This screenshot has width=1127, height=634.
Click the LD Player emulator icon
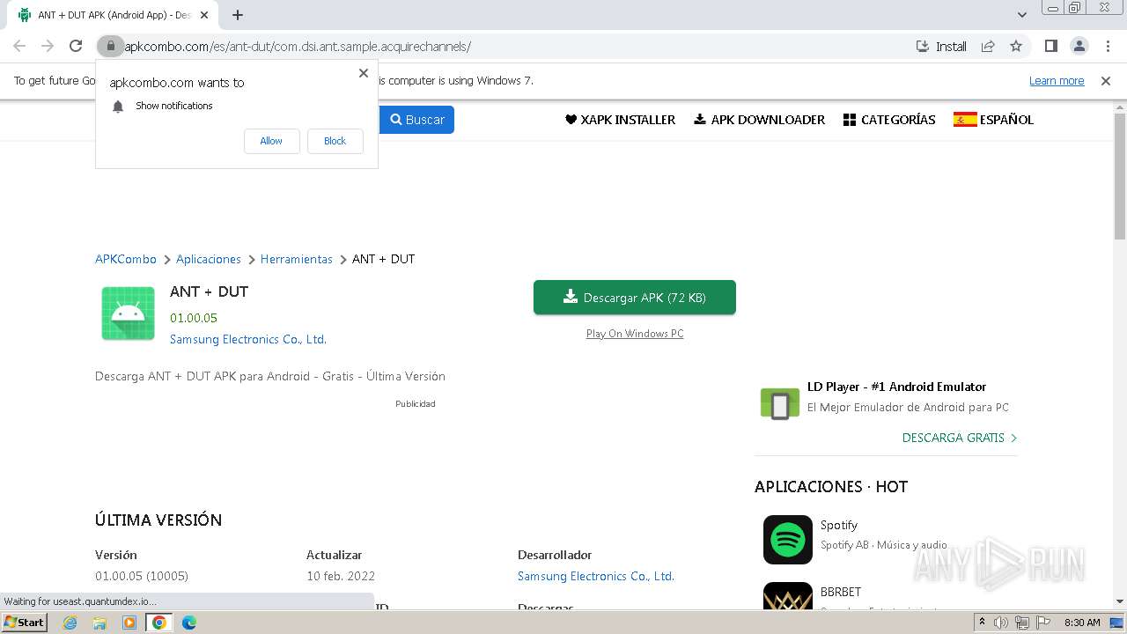[779, 404]
